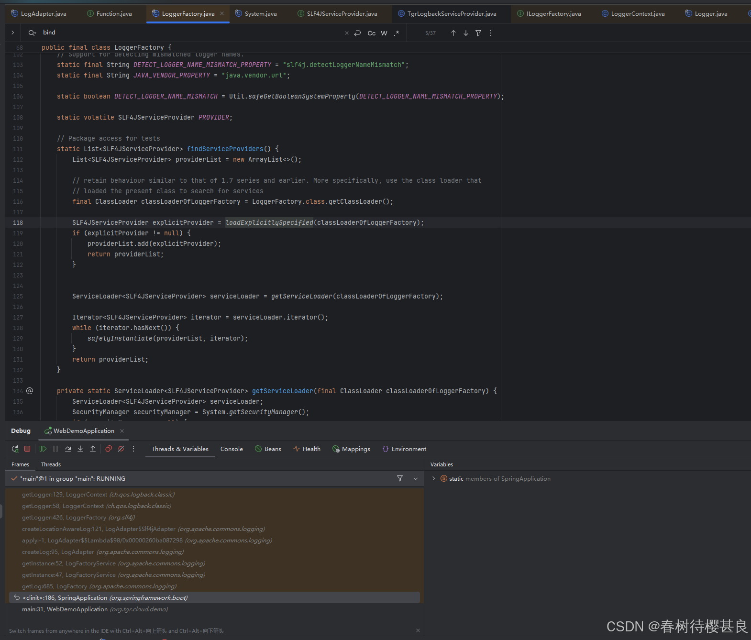Viewport: 751px width, 640px height.
Task: Open the Environment tab
Action: pyautogui.click(x=404, y=449)
